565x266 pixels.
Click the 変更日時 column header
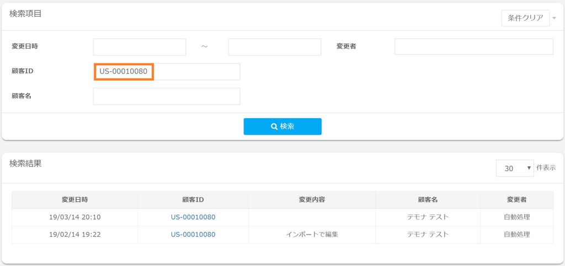point(74,200)
